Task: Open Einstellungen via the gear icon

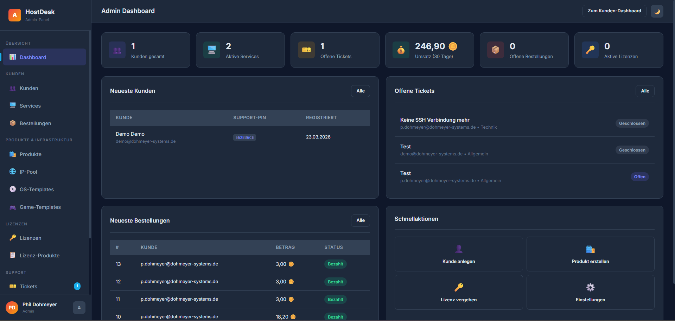Action: coord(590,287)
